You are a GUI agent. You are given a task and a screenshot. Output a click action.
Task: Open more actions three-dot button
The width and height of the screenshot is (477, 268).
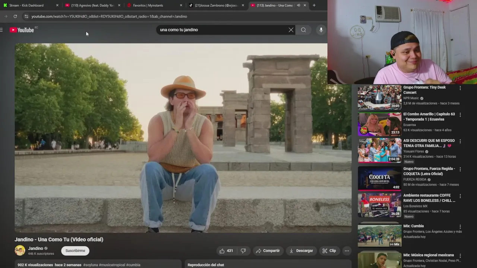[x=347, y=251]
